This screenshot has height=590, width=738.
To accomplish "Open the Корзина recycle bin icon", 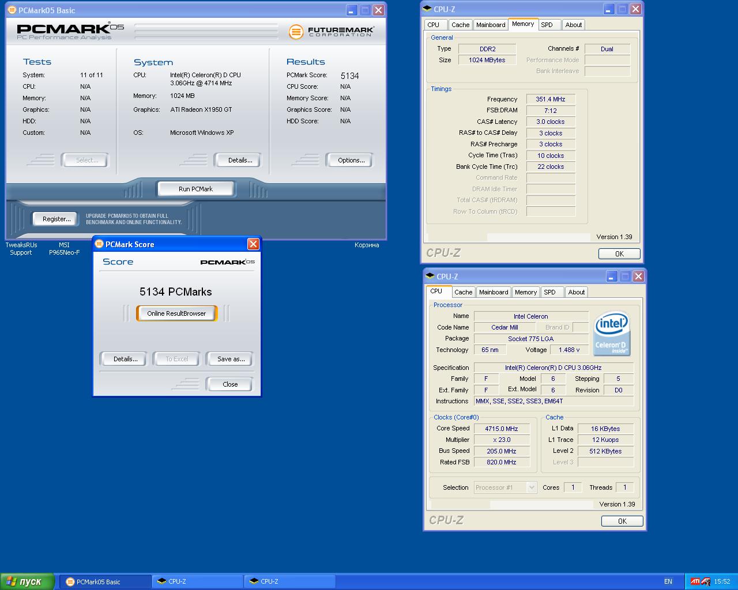I will click(x=367, y=245).
